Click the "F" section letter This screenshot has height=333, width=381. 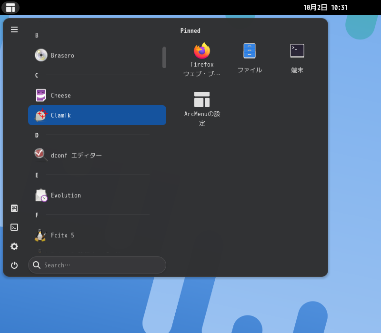point(37,215)
